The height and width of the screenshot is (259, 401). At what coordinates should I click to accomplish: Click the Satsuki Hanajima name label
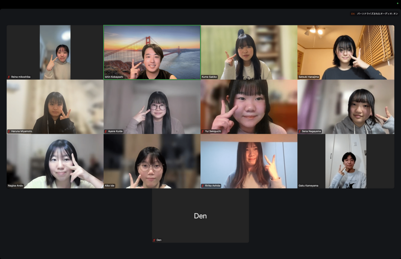click(308, 77)
